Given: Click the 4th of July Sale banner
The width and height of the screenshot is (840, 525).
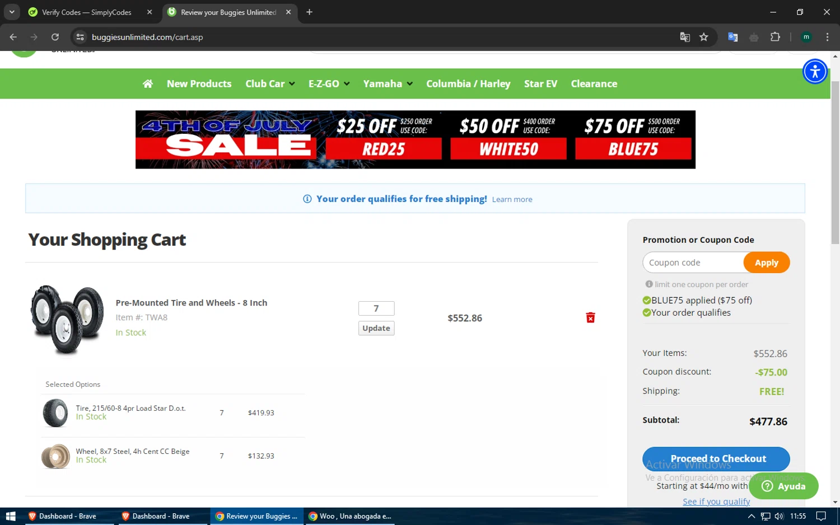Looking at the screenshot, I should 416,139.
